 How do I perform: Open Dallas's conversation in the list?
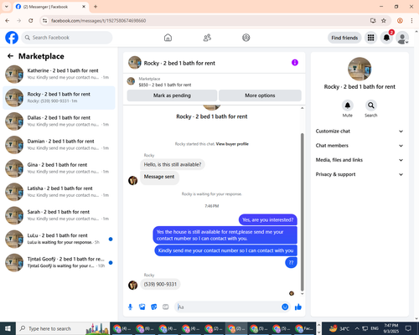59,121
